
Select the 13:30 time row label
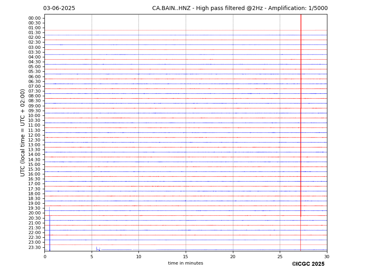coord(34,150)
